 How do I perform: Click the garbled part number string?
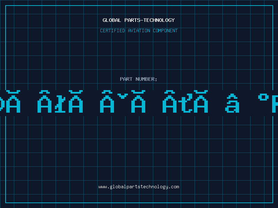(139, 102)
